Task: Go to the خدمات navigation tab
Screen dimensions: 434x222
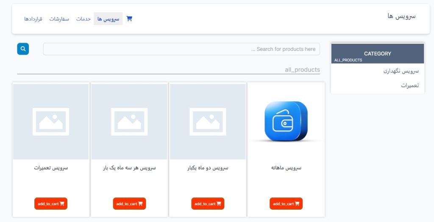Action: 83,19
